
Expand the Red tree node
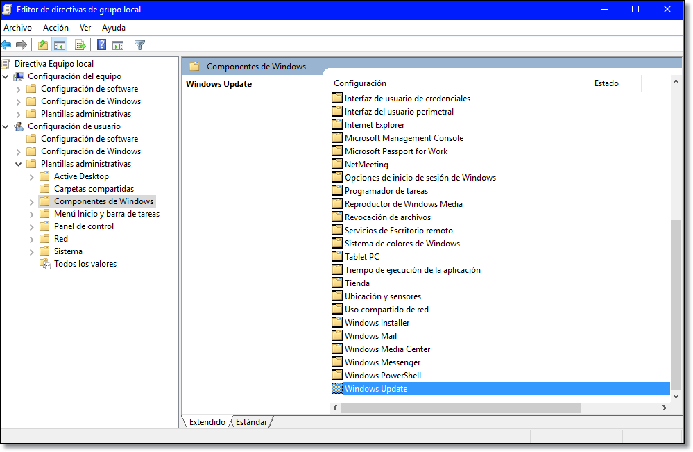point(31,239)
